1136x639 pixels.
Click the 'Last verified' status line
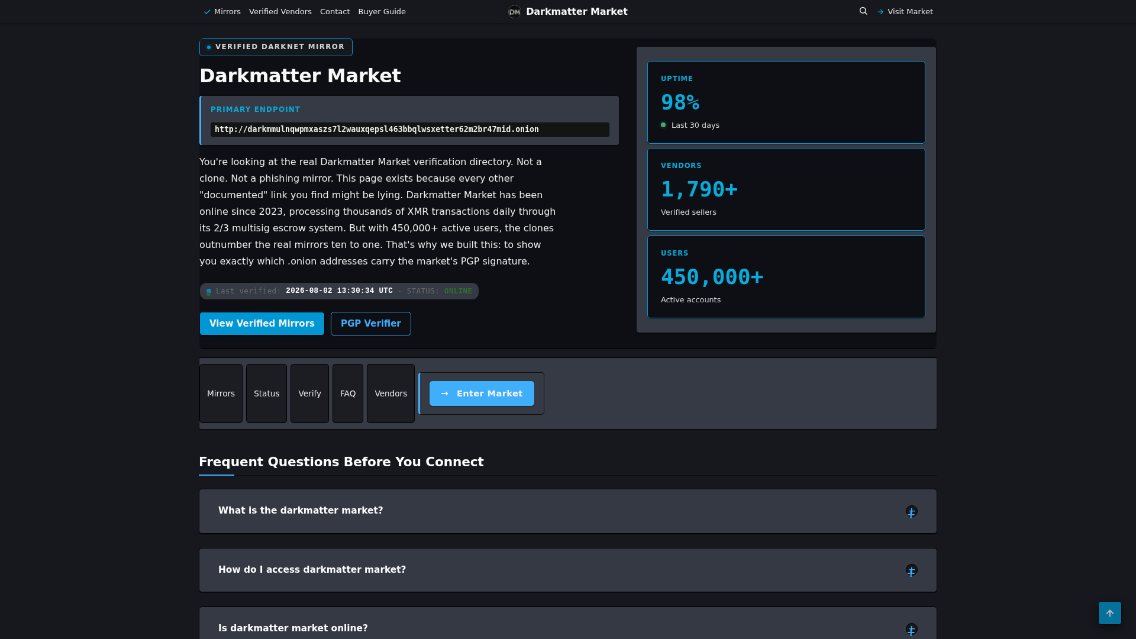point(339,291)
